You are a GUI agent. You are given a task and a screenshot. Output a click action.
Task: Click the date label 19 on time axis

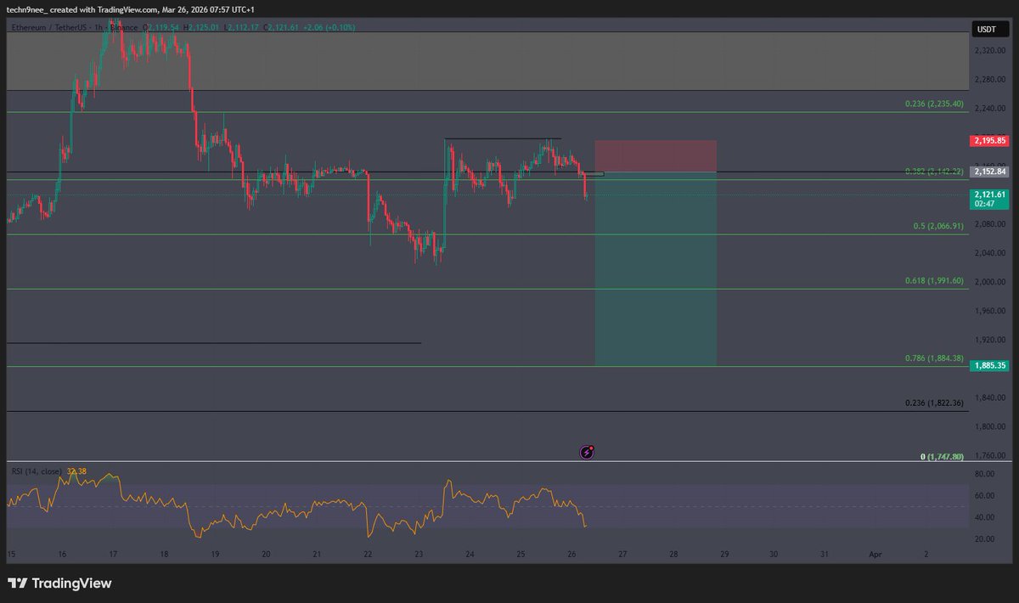[x=216, y=554]
